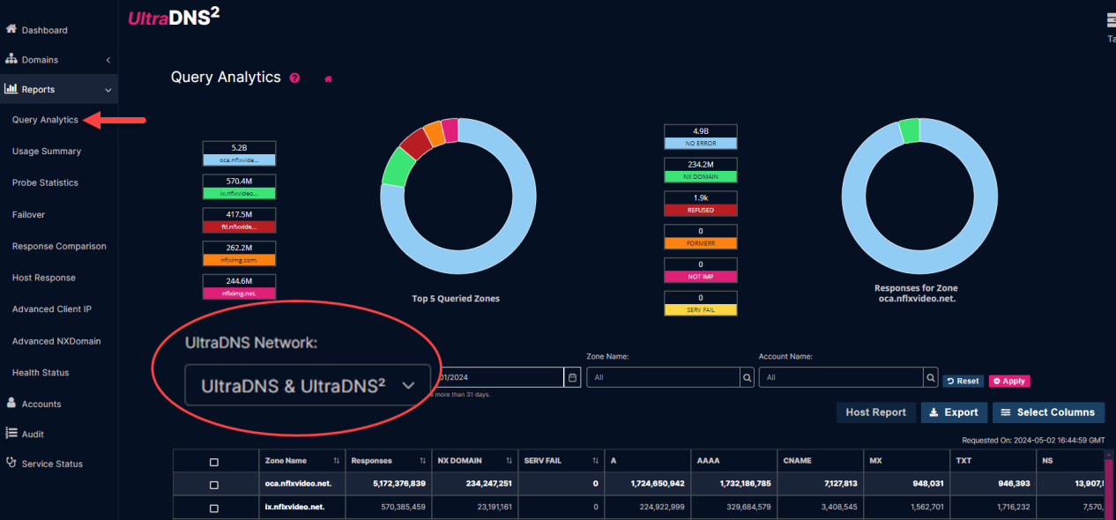Apply the current report filters

tap(1008, 381)
